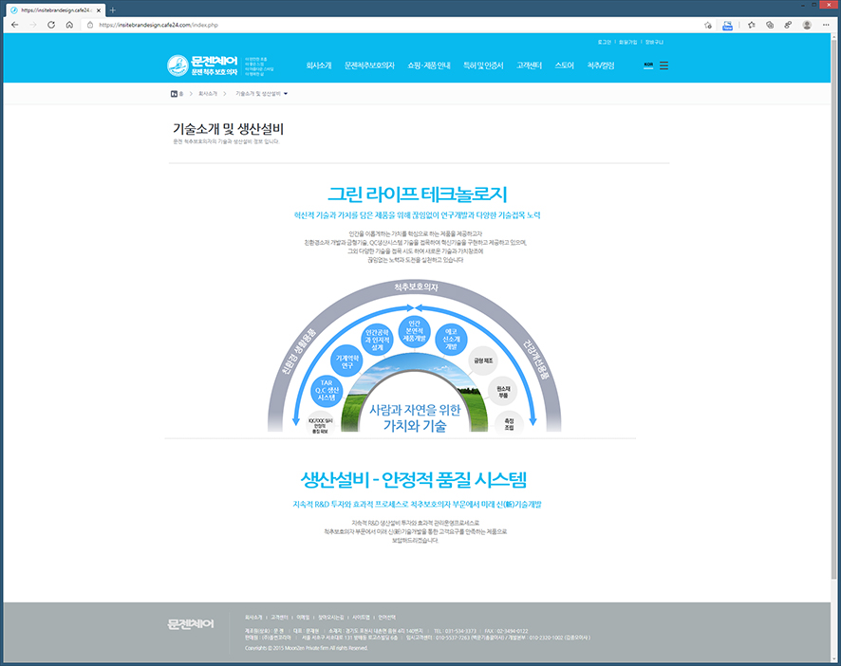
Task: Open the 고객센터 navigation menu
Action: pos(530,65)
